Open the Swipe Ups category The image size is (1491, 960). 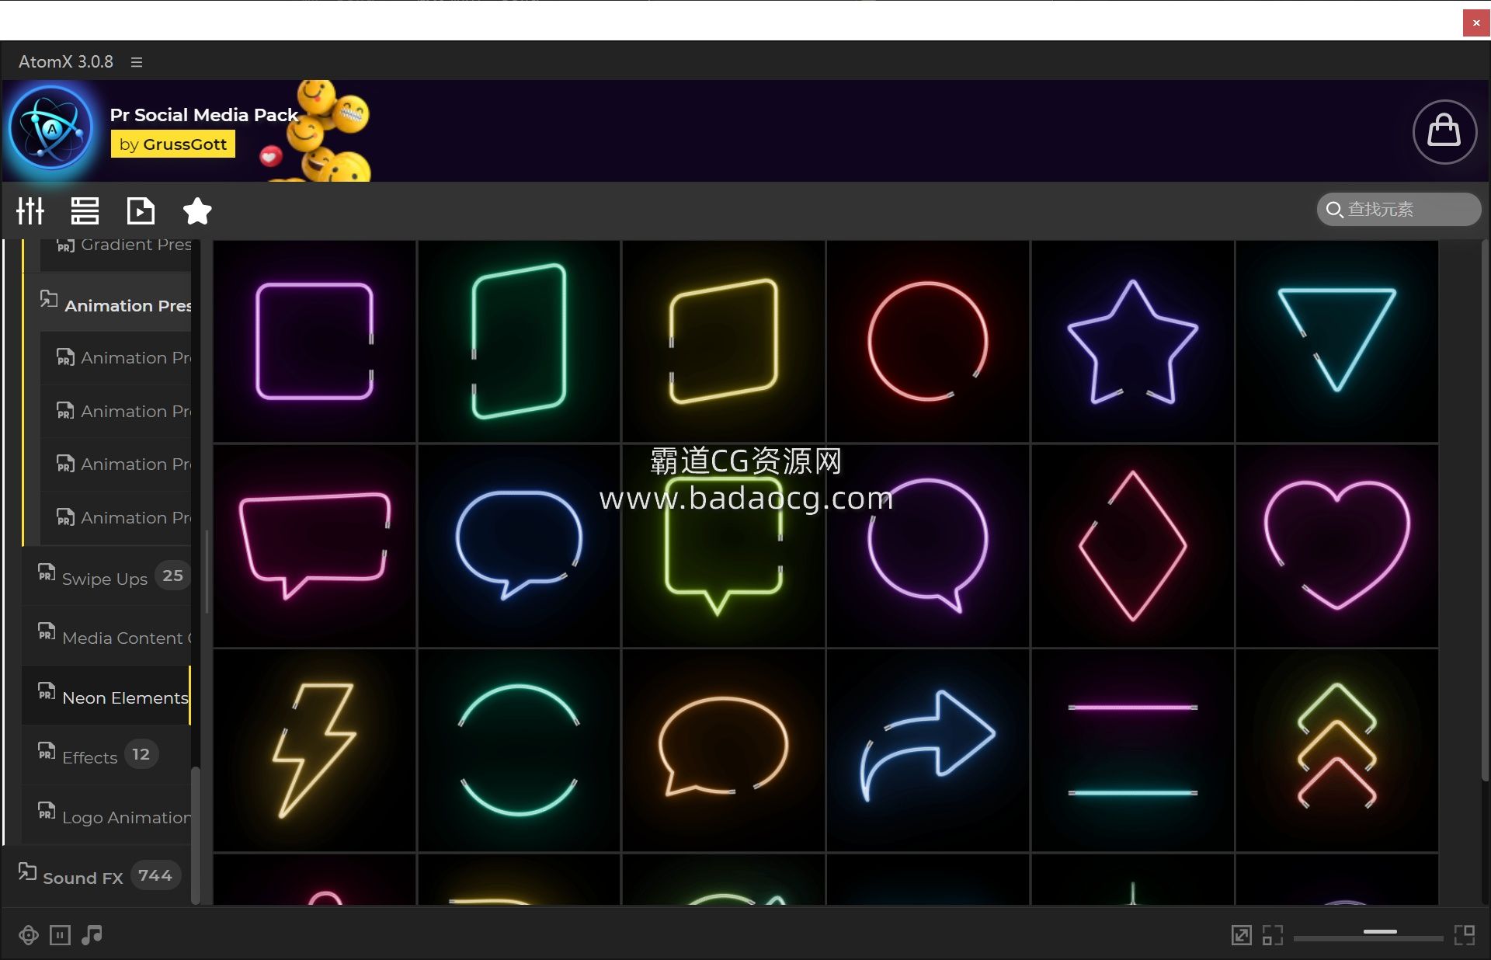pyautogui.click(x=106, y=576)
